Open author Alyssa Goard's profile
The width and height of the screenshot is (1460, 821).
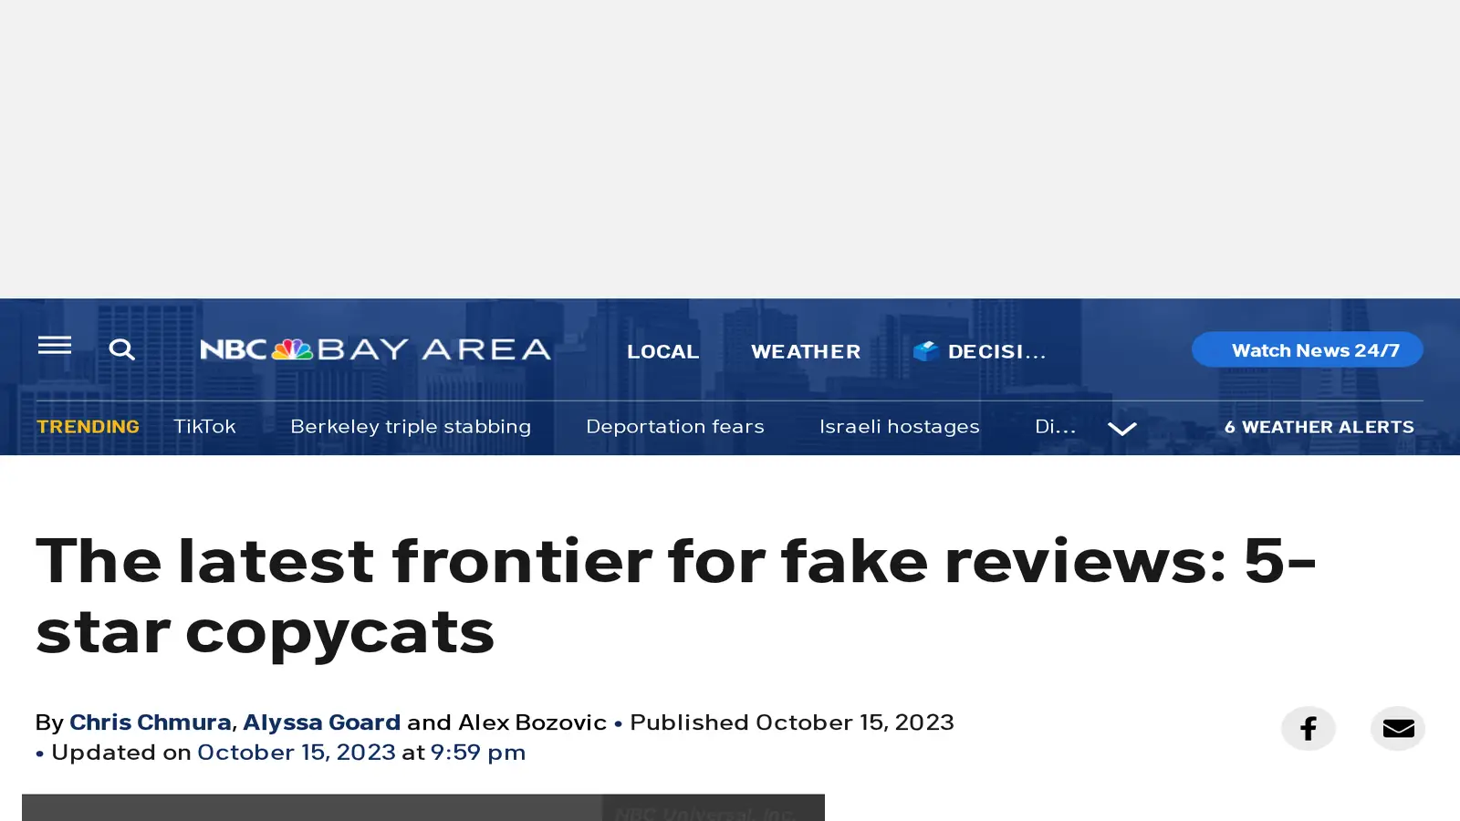point(321,722)
